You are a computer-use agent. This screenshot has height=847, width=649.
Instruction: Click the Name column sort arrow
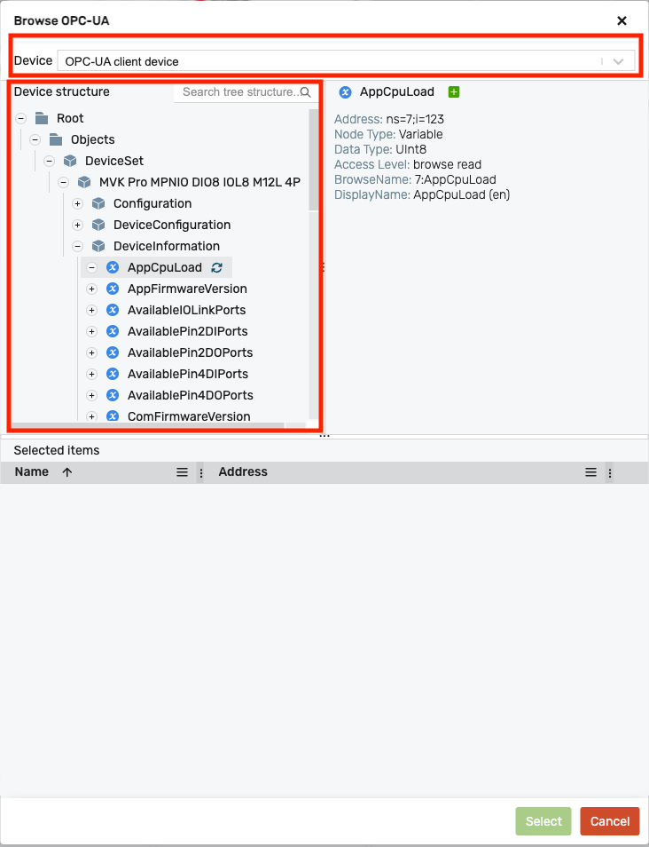click(x=66, y=472)
